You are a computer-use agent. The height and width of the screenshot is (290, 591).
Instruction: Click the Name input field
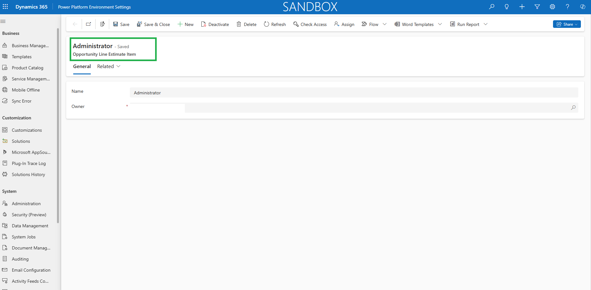pyautogui.click(x=354, y=93)
